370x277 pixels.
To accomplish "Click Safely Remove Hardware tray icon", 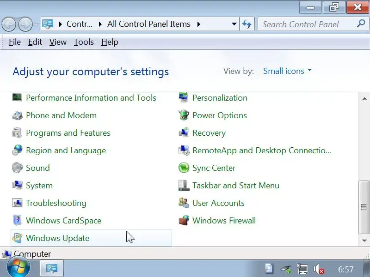I will tap(286, 269).
